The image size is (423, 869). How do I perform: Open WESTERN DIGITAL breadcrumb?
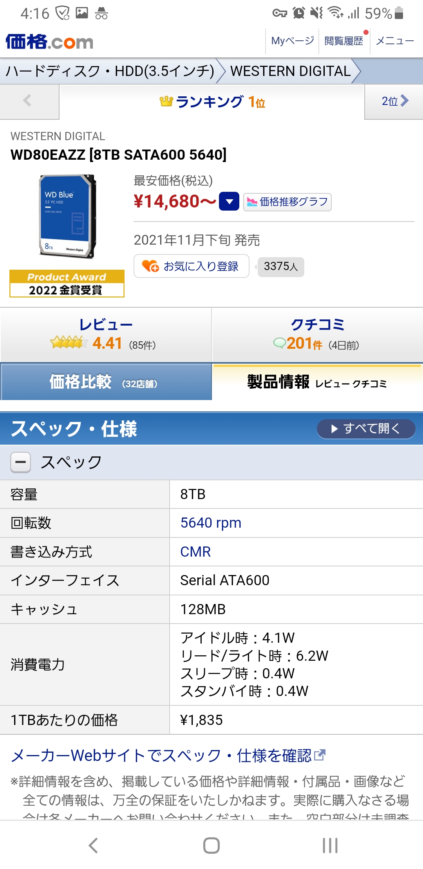[x=291, y=71]
